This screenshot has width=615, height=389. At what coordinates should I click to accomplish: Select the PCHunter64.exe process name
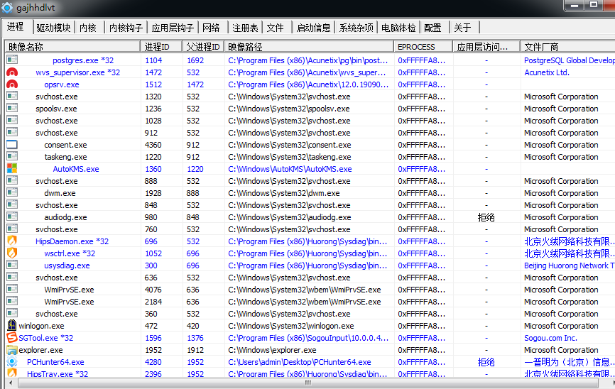55,362
